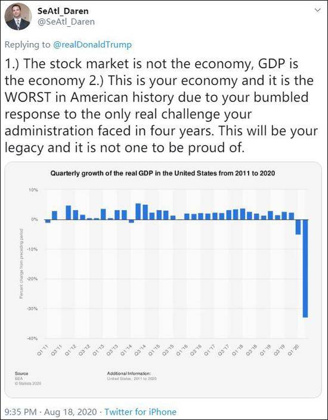Viewport: 328px width, 420px height.
Task: Click the Source BEA caption
Action: coord(28,378)
